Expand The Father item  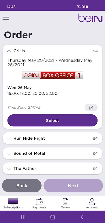point(52,168)
